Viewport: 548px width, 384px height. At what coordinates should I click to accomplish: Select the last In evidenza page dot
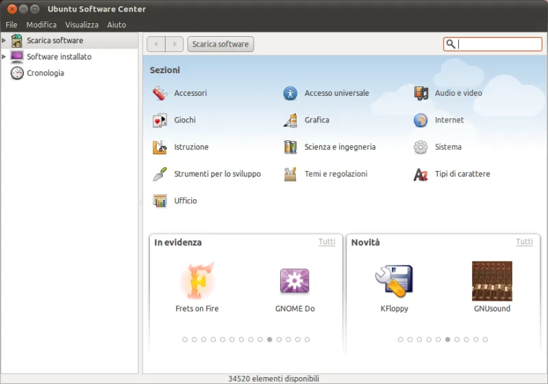tap(307, 340)
